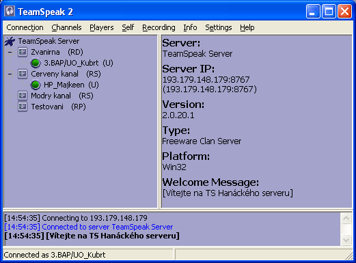Close the TeamSpeak 2 window
Screen dimensions: 356x263
344,11
